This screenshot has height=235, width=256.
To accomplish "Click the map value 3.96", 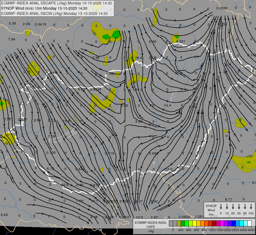I will point(96,57).
